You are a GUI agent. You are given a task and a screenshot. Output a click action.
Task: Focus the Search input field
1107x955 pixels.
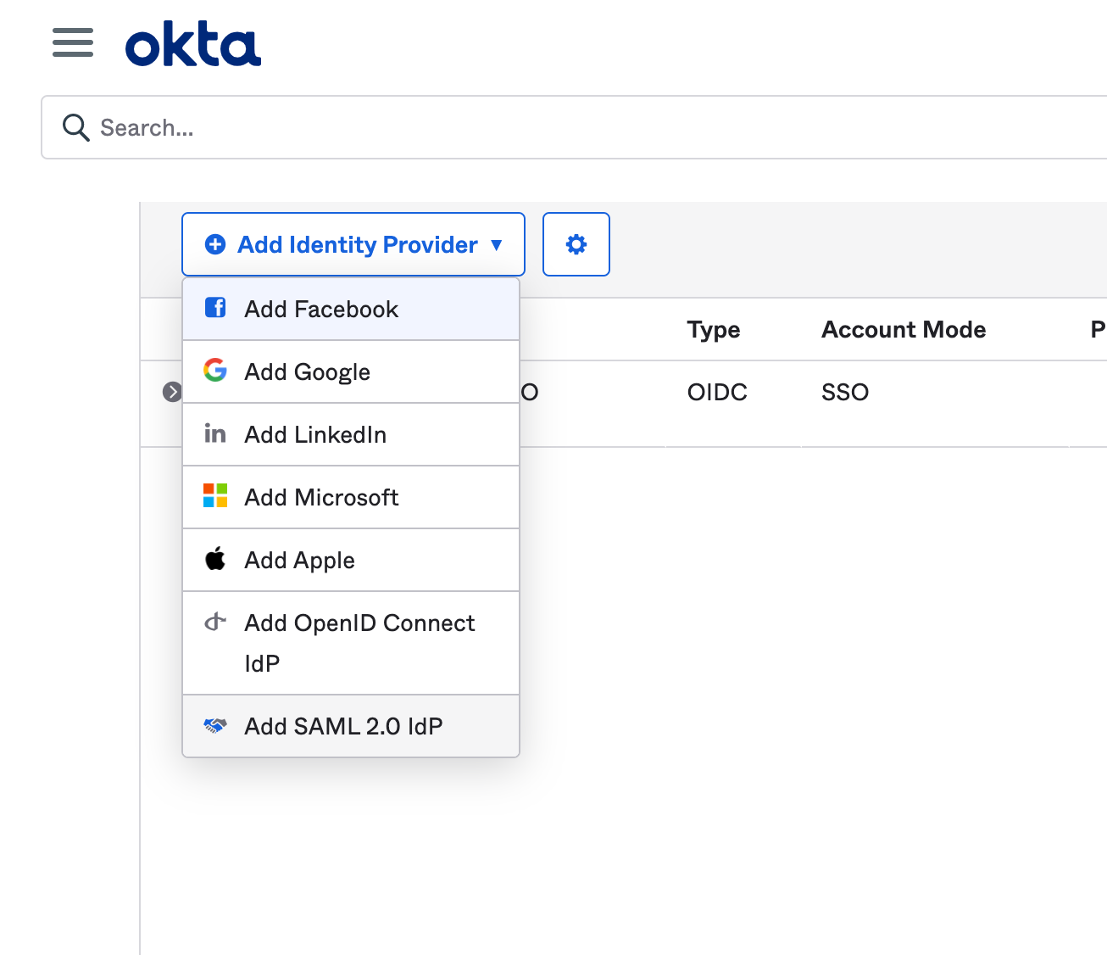tap(574, 127)
